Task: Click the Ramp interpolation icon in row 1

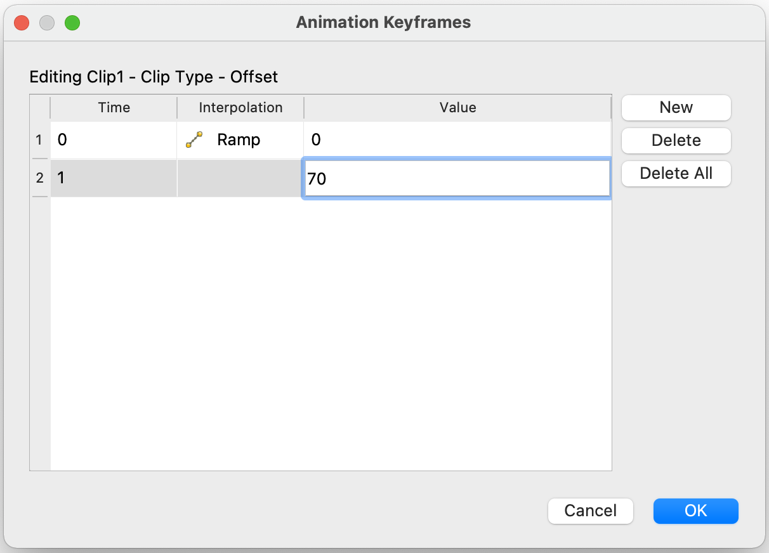Action: (x=194, y=140)
